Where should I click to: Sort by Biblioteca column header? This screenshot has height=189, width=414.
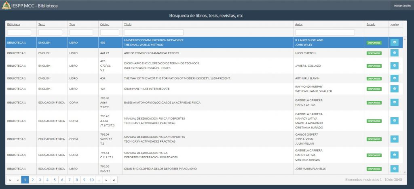pyautogui.click(x=13, y=24)
